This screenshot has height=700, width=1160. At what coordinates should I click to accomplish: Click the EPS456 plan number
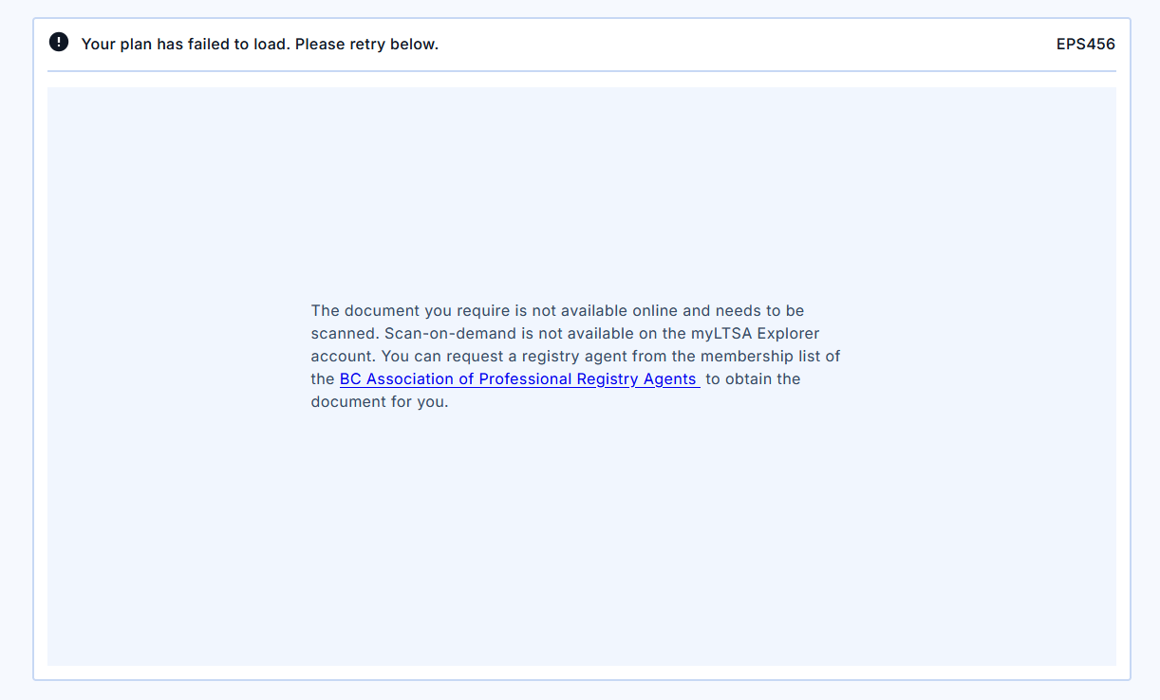[x=1085, y=44]
